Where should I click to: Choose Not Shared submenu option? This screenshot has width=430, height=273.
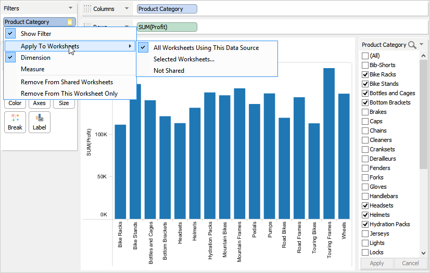[x=207, y=71]
